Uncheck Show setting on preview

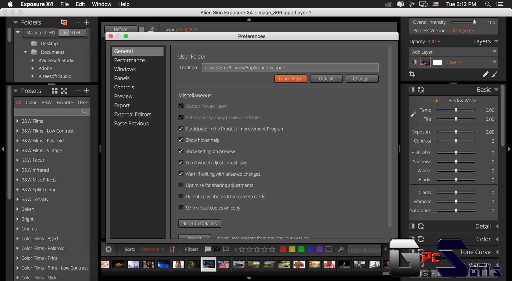pyautogui.click(x=181, y=151)
